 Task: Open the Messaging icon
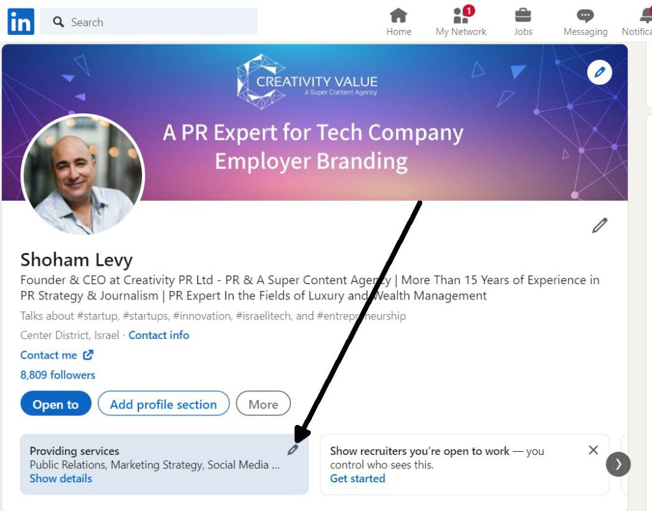click(585, 22)
